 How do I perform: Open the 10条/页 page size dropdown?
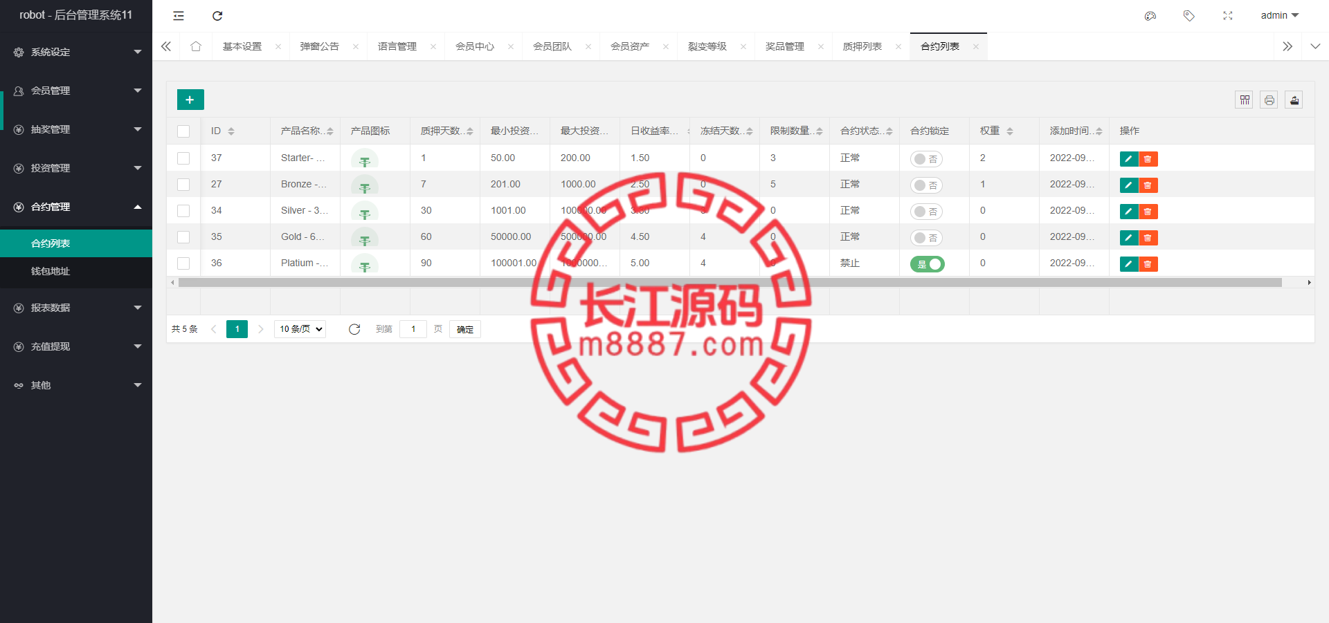coord(300,329)
